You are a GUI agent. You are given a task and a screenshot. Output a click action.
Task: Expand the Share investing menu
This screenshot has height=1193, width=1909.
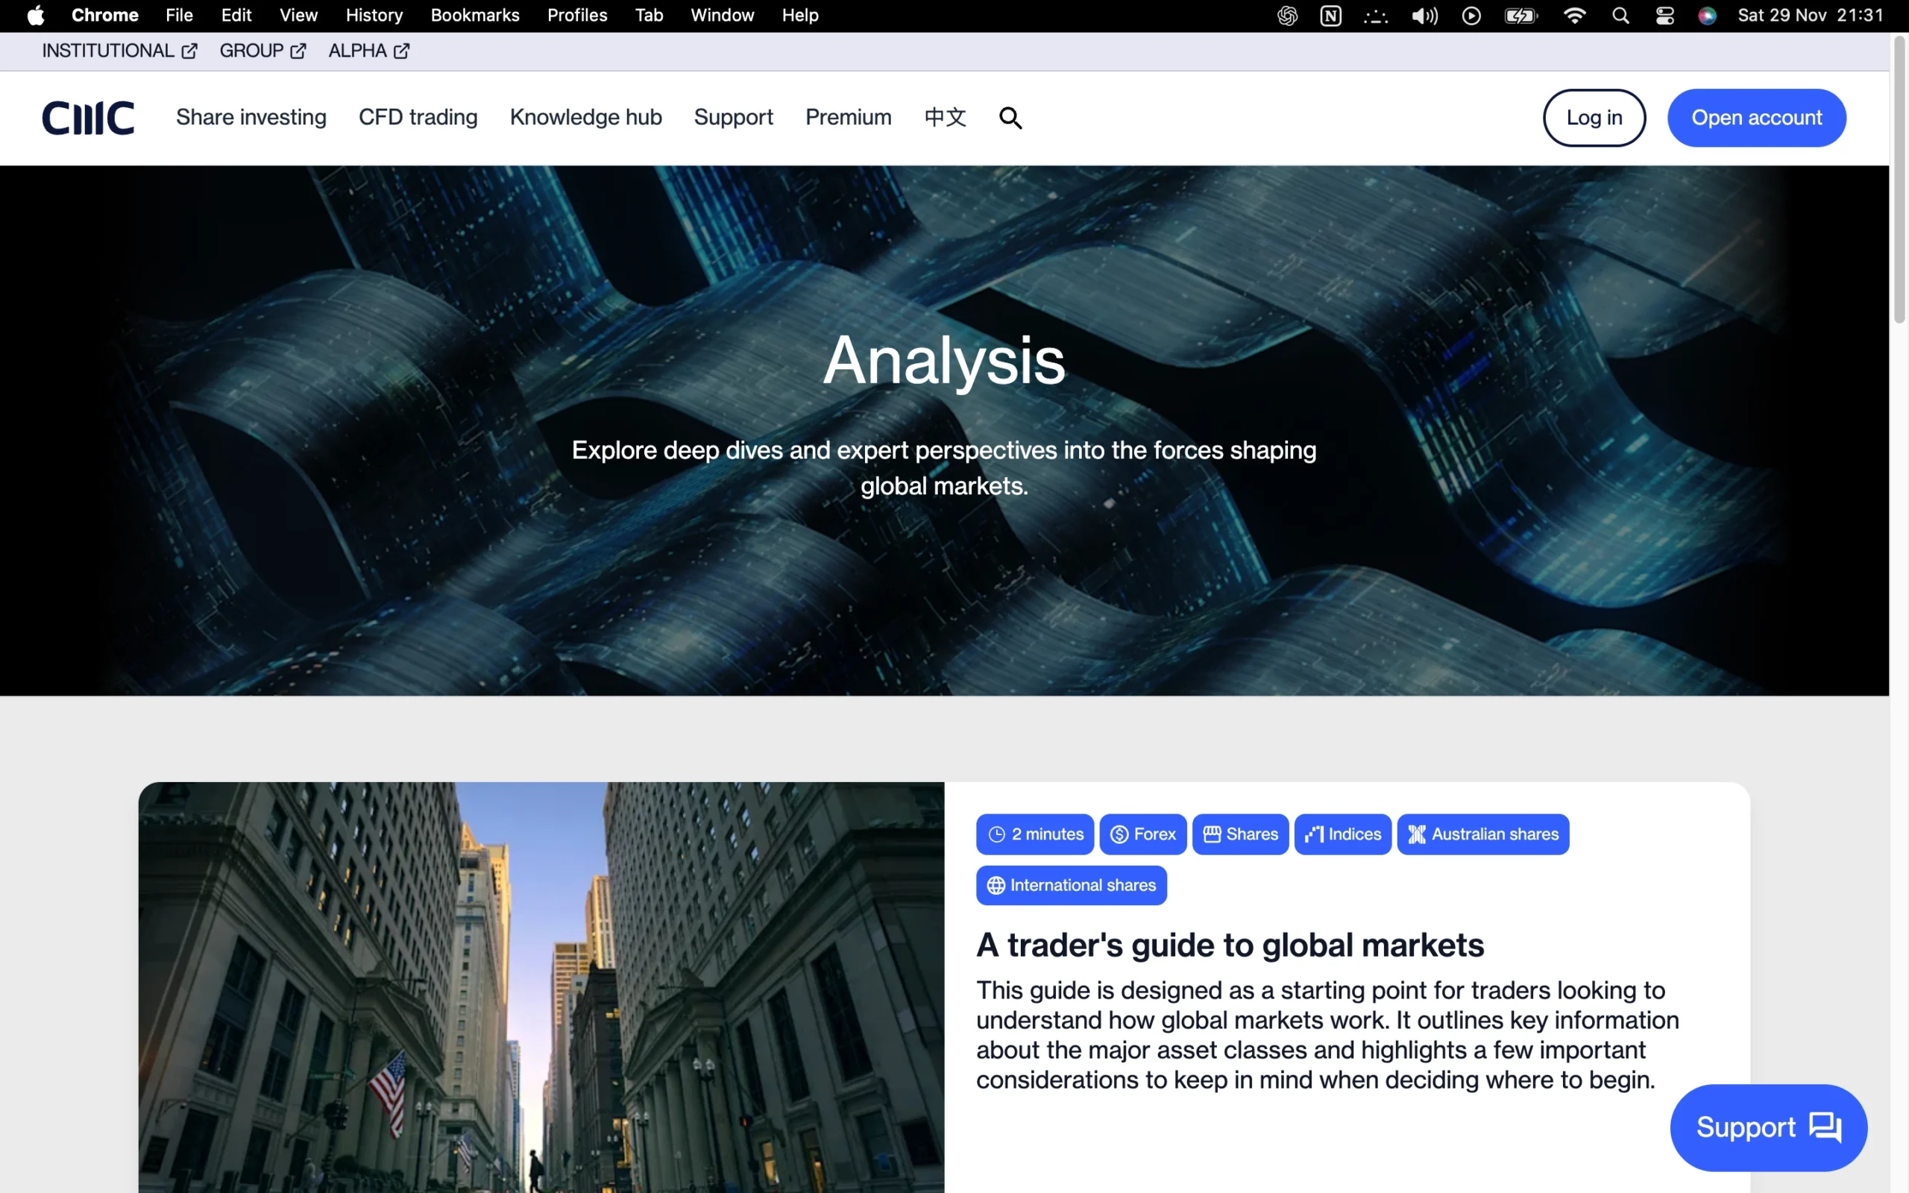(251, 117)
